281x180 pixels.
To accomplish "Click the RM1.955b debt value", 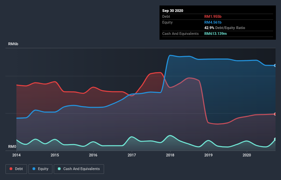I will tap(213, 16).
